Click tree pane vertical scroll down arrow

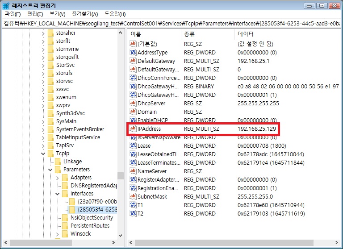[120, 236]
